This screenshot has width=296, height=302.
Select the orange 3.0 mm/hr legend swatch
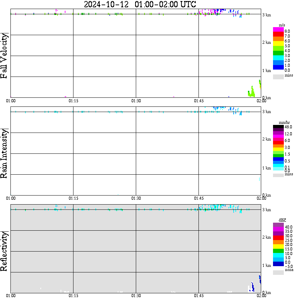click(x=278, y=146)
